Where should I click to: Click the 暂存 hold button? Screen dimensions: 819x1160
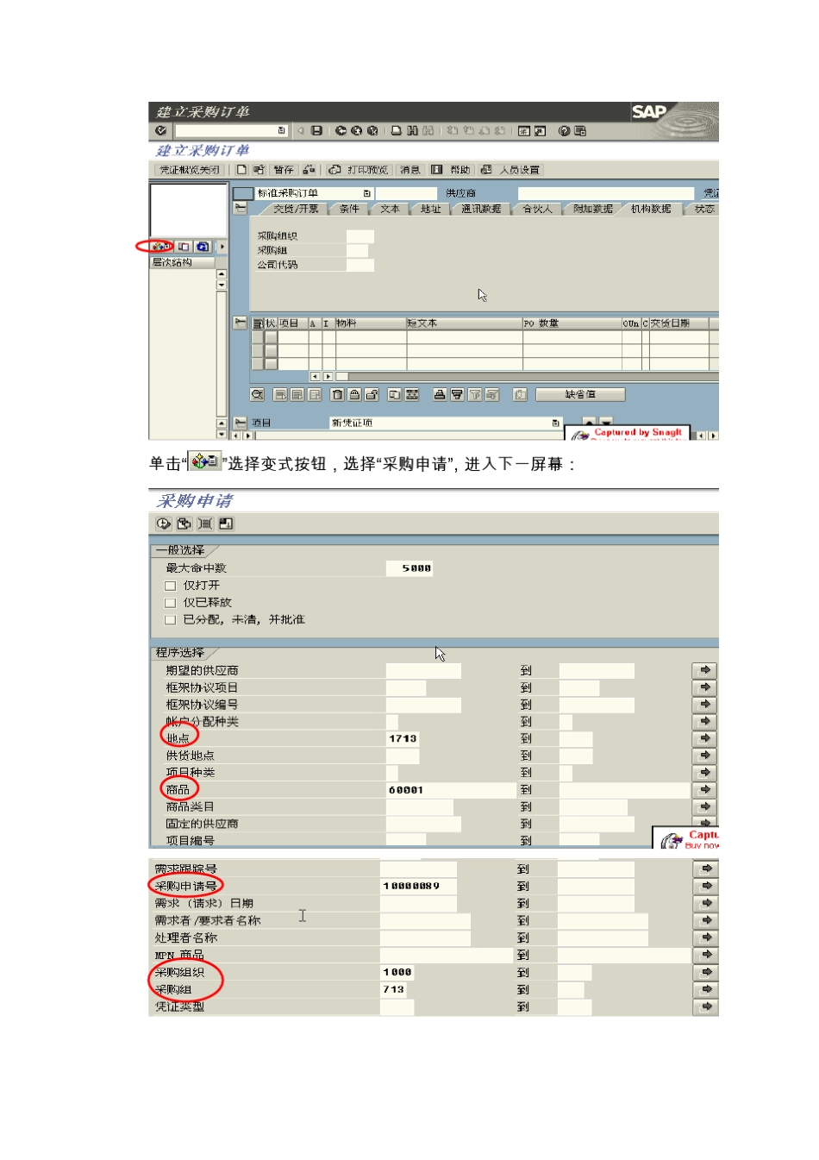[x=284, y=170]
